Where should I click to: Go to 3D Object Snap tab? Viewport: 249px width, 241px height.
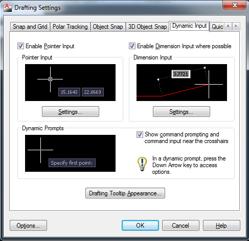tap(147, 27)
